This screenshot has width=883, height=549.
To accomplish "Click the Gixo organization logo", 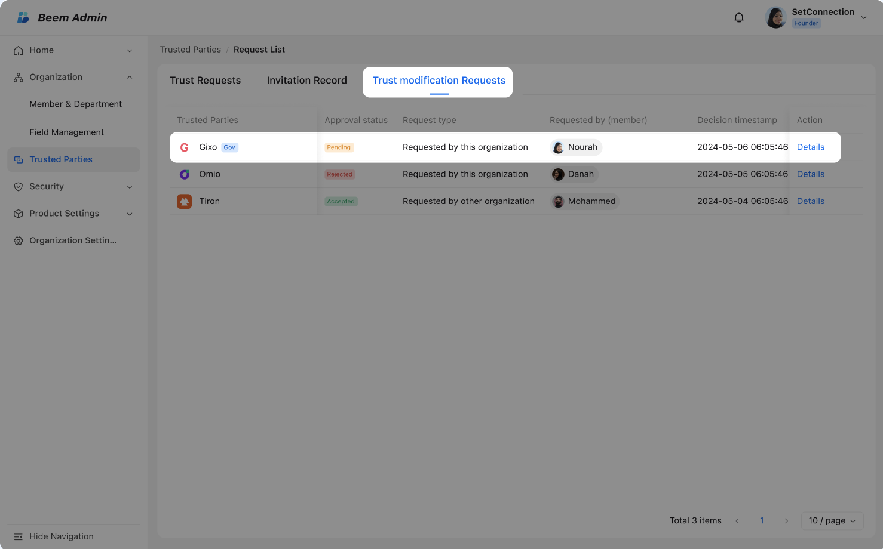I will pos(185,147).
